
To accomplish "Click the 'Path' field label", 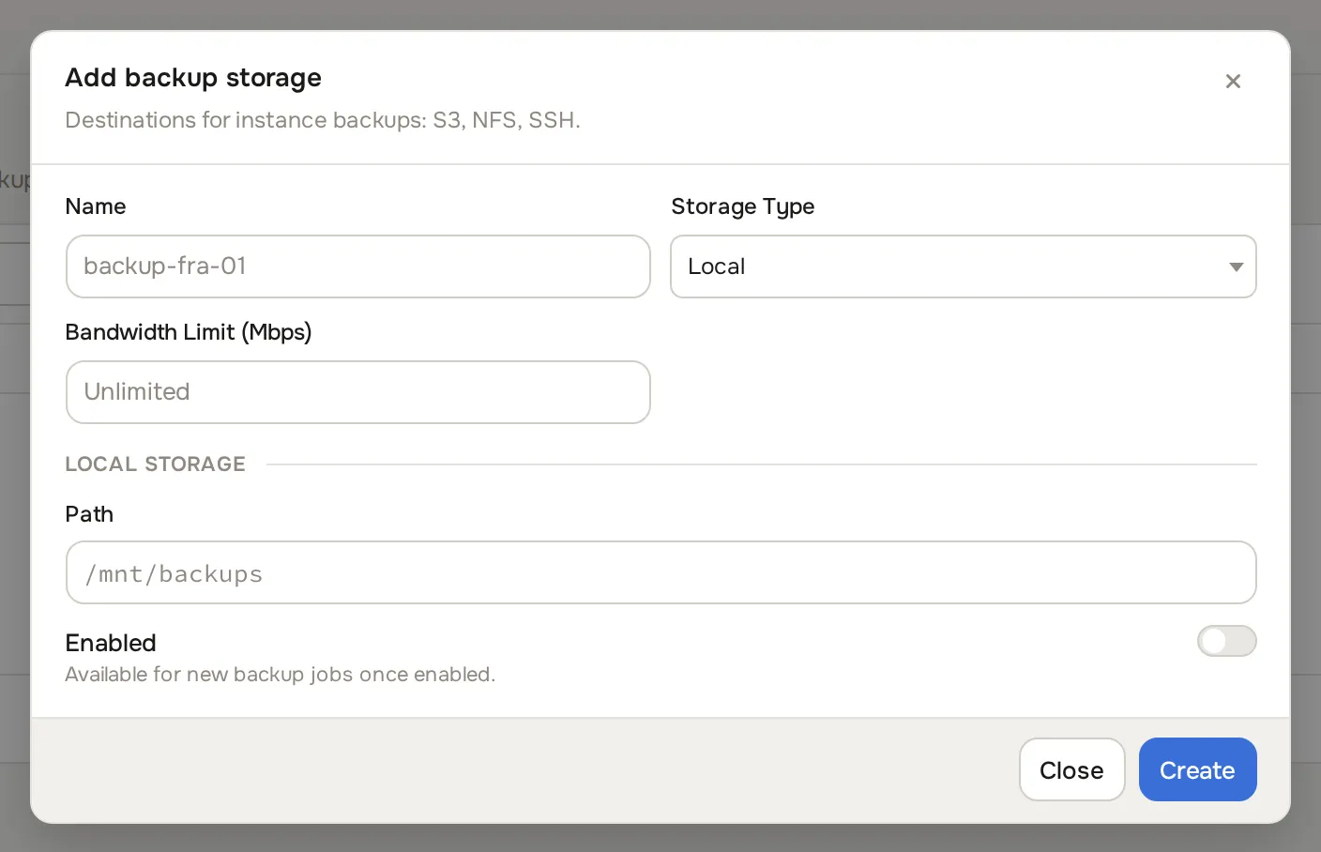I will (x=89, y=514).
